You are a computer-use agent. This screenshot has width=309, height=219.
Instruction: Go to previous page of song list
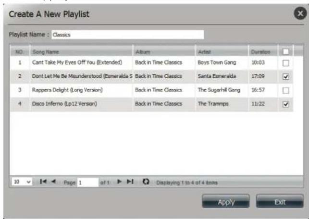tap(53, 182)
